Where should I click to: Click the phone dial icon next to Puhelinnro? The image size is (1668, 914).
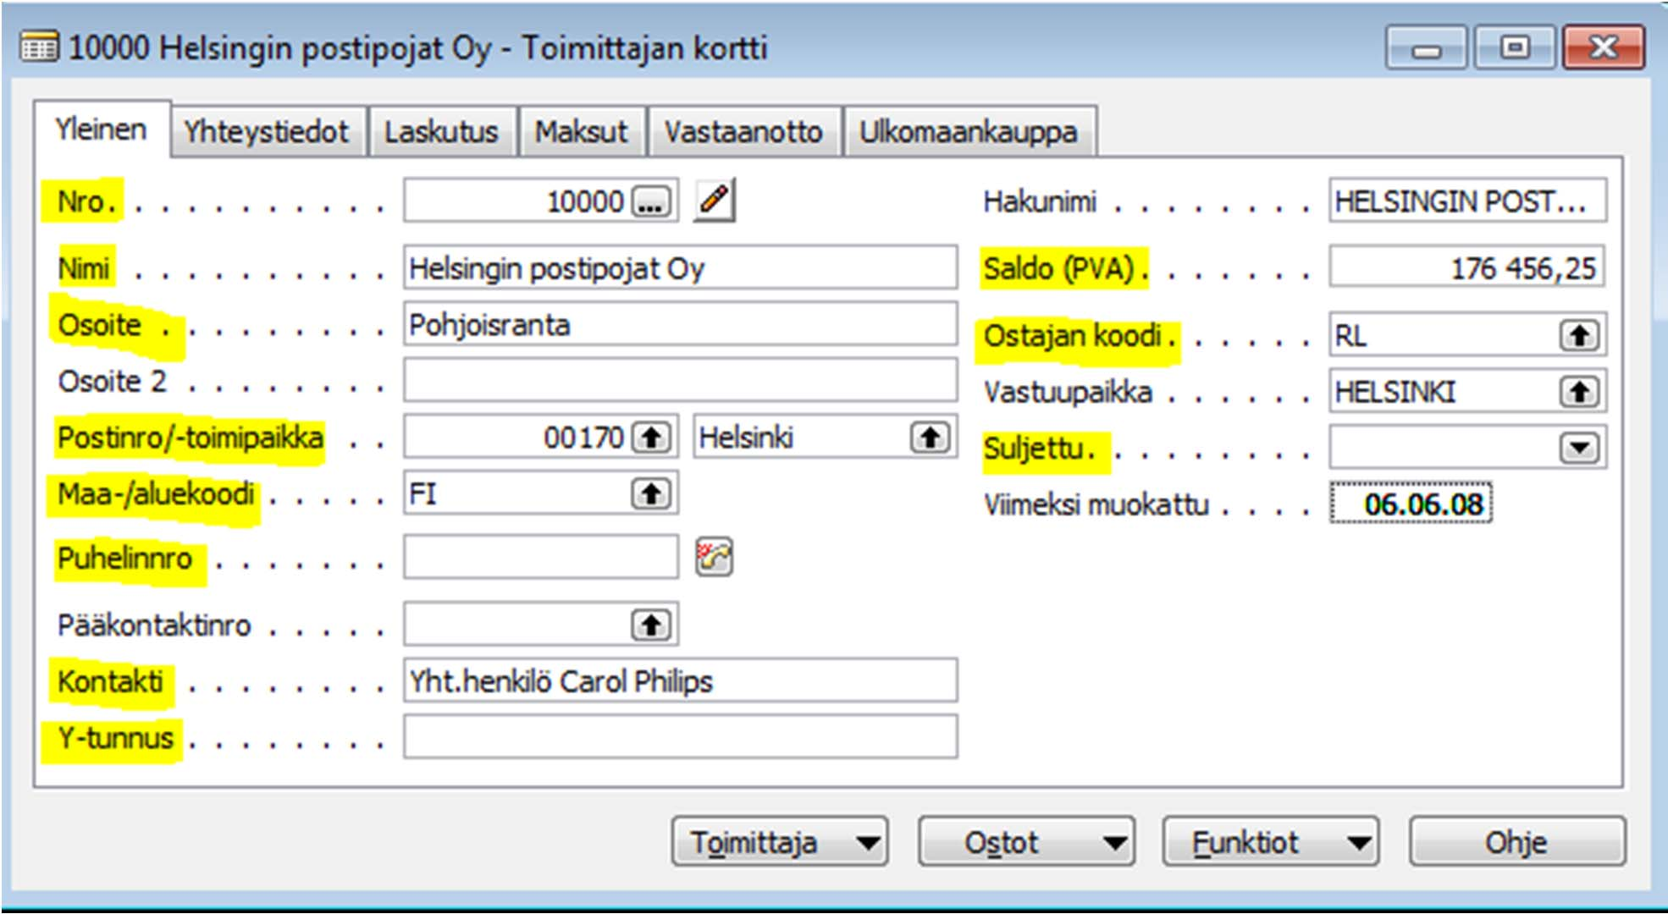coord(715,558)
